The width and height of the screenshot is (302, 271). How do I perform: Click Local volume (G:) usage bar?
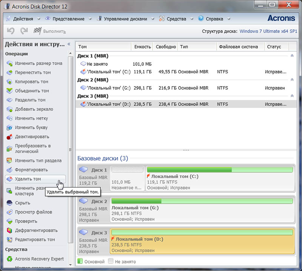tap(202, 201)
